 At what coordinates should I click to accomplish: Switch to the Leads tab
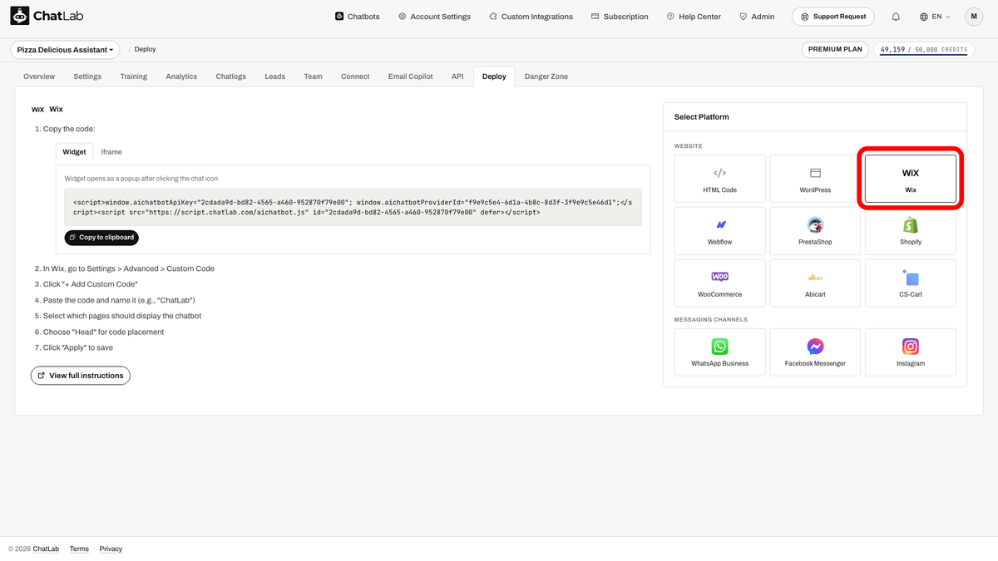pyautogui.click(x=275, y=76)
